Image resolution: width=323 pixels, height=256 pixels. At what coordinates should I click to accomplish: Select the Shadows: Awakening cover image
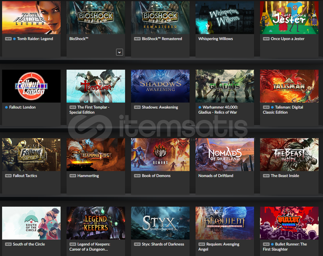click(160, 86)
